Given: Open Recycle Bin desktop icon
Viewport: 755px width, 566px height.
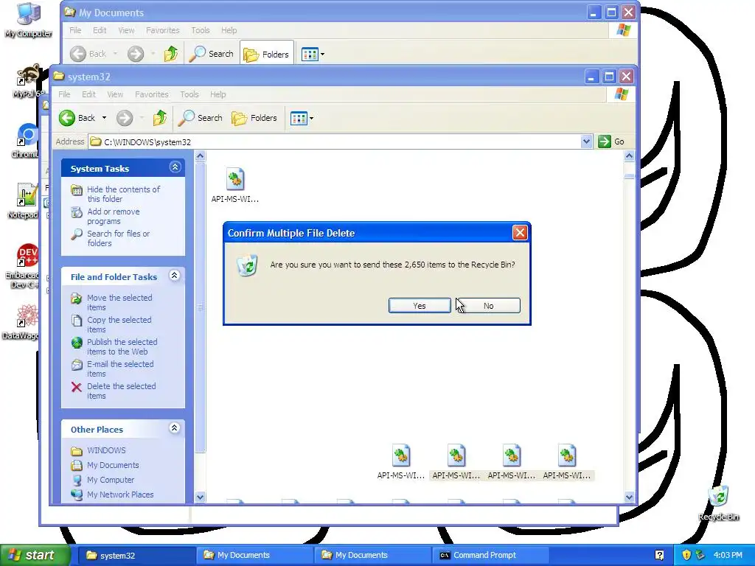Looking at the screenshot, I should [x=718, y=503].
